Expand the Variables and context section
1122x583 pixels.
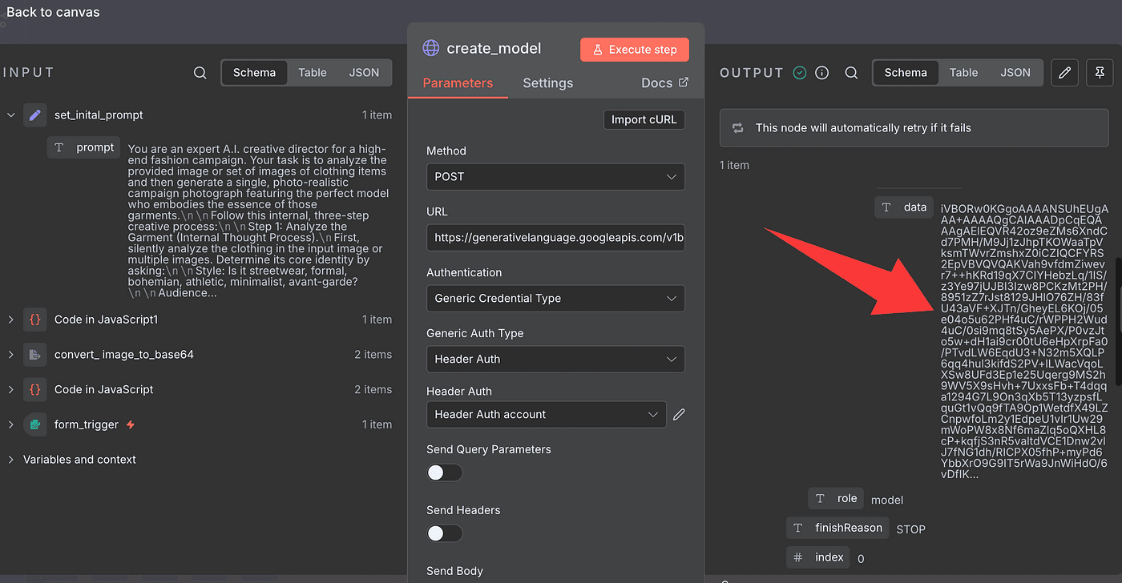pyautogui.click(x=11, y=460)
